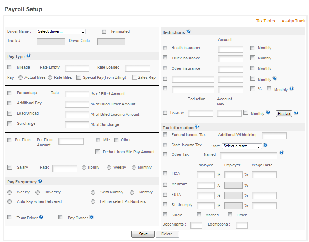Select Monthly salary radio button
309x242 pixels.
134,168
